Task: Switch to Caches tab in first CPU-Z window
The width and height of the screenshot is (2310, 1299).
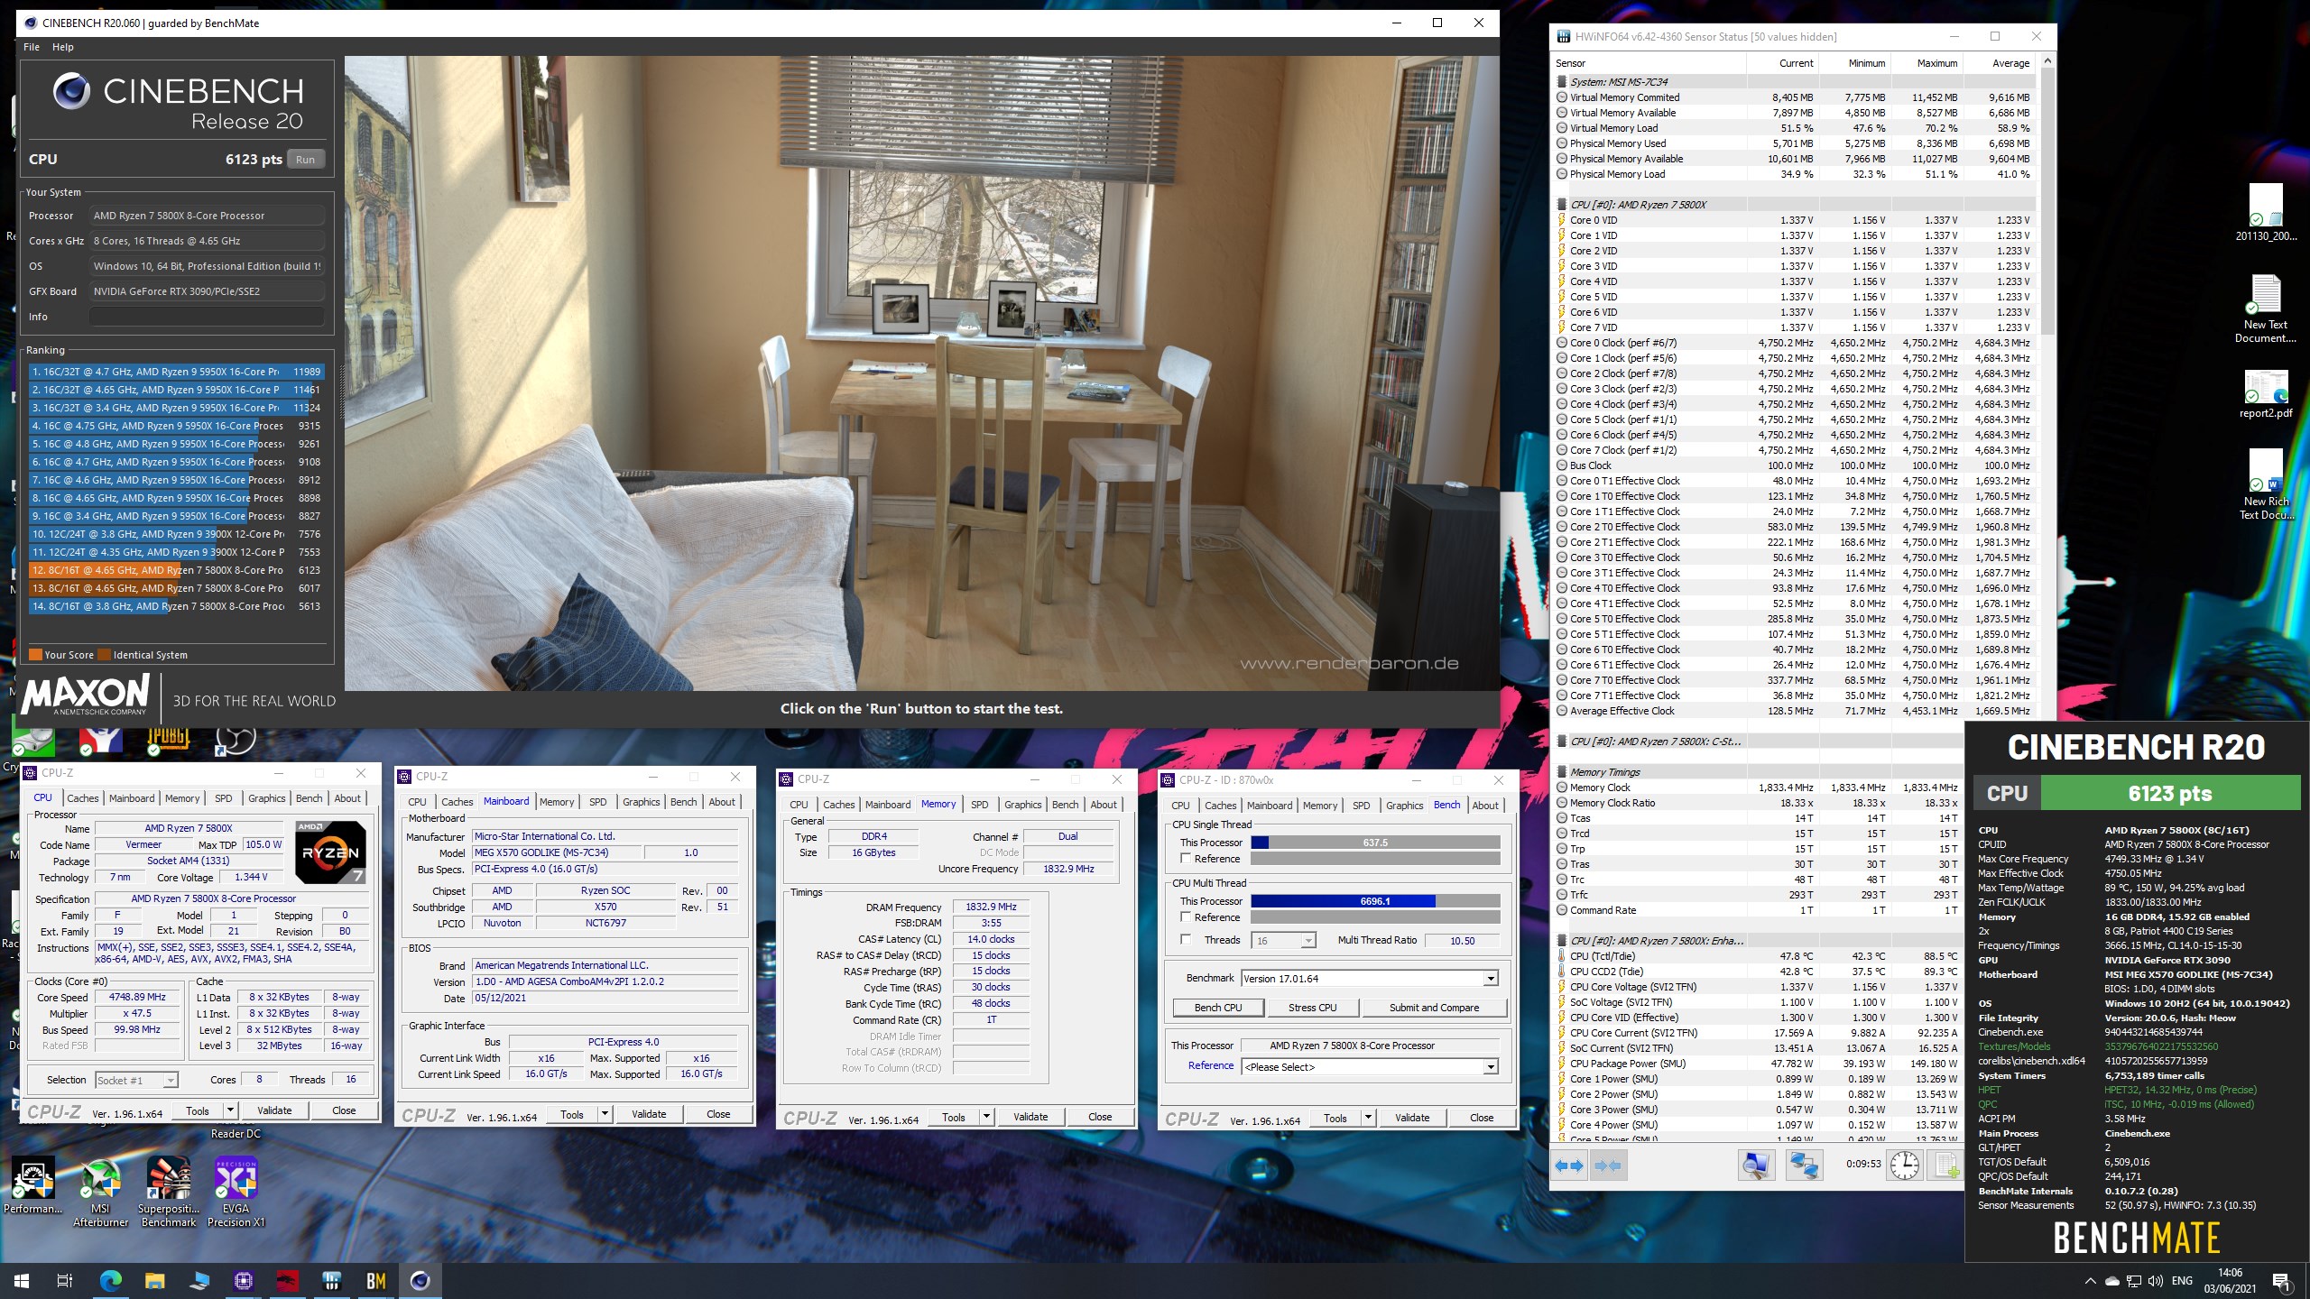Action: (x=83, y=798)
